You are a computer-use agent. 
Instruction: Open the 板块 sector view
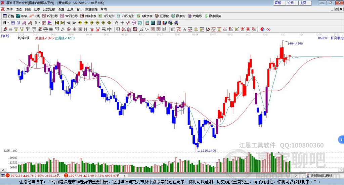22,16
